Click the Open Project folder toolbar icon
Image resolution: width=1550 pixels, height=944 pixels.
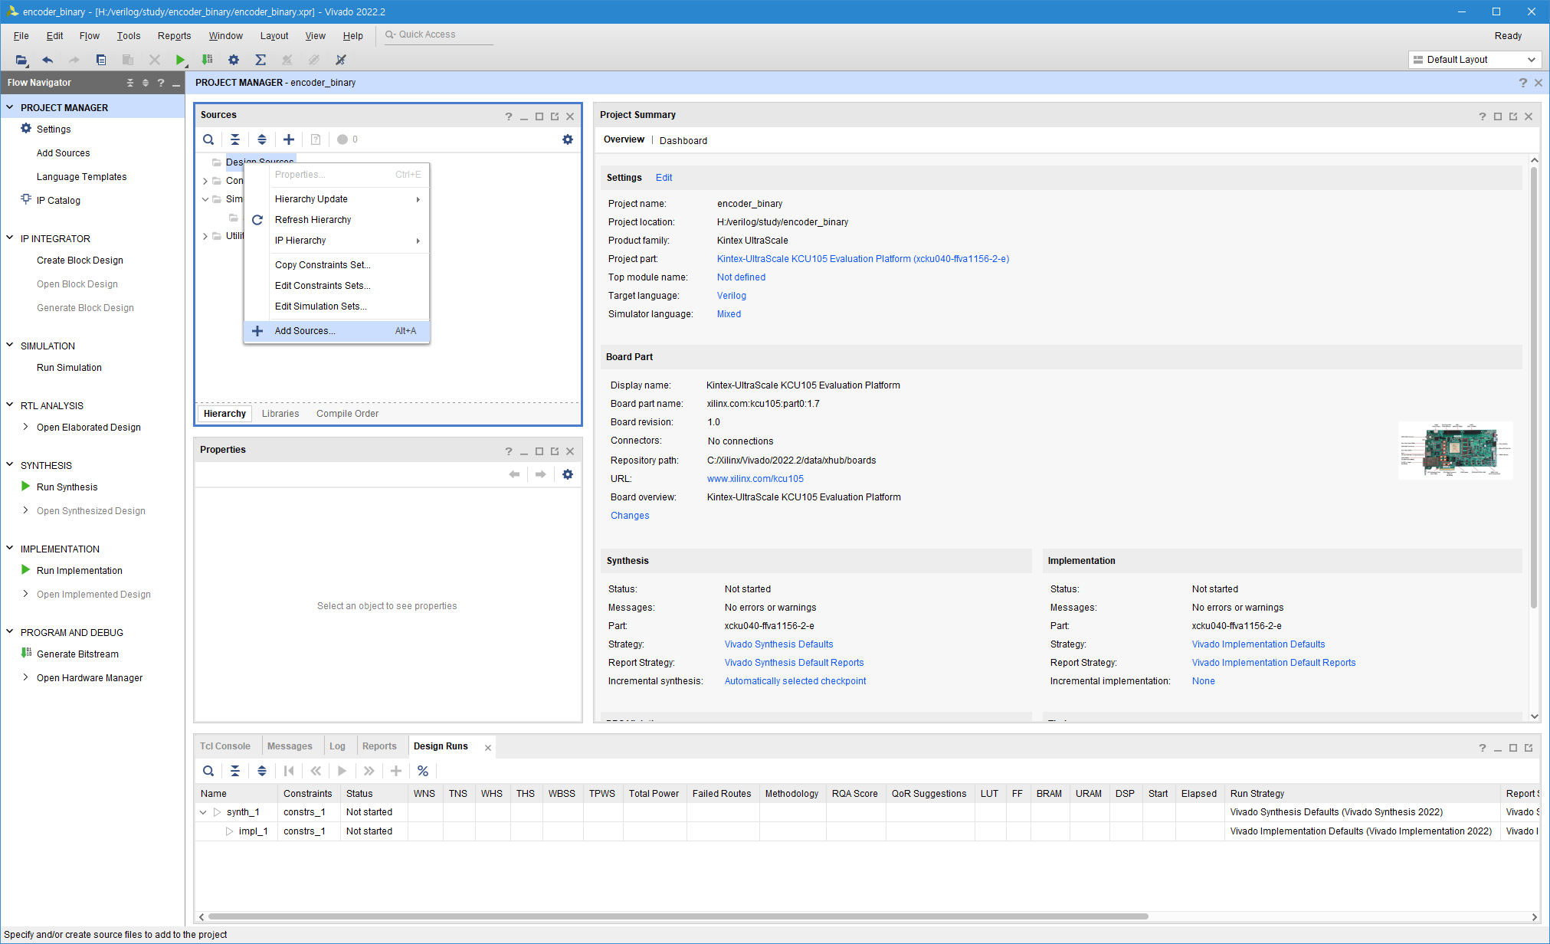pyautogui.click(x=21, y=60)
